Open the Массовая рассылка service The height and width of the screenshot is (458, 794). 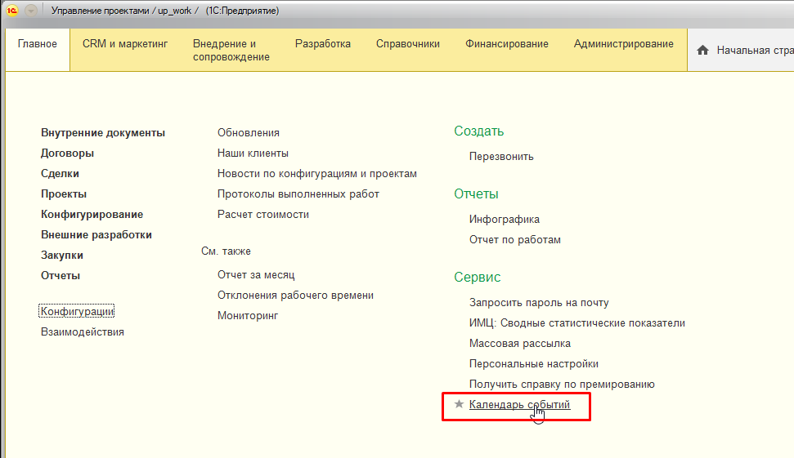(519, 344)
